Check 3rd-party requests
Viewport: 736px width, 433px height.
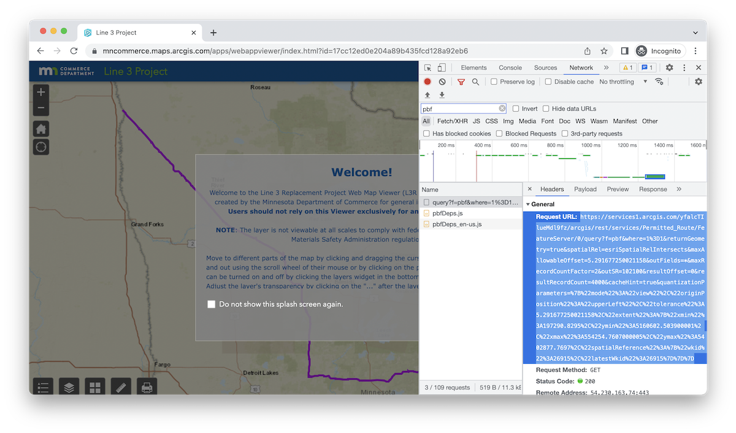pyautogui.click(x=565, y=134)
